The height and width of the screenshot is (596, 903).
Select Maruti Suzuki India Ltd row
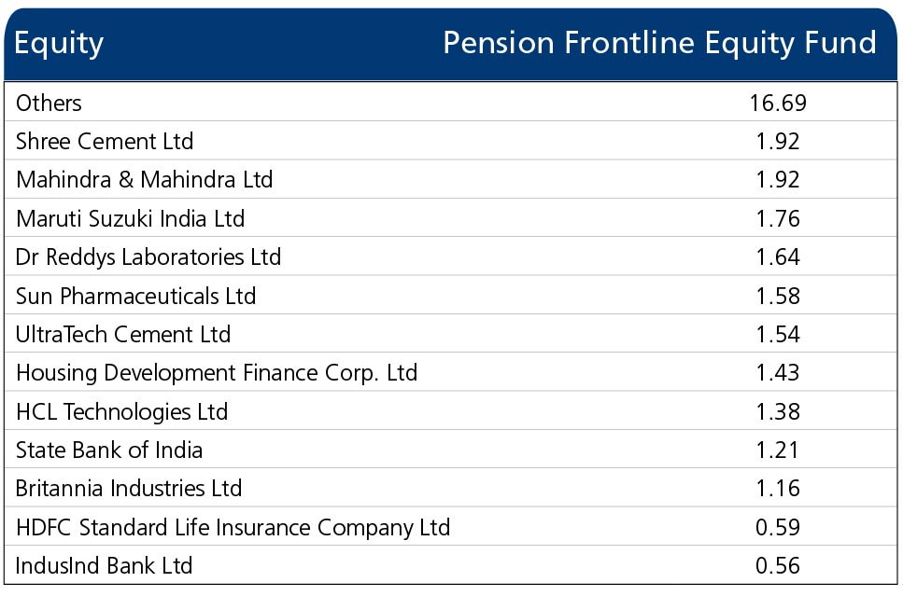click(x=450, y=218)
